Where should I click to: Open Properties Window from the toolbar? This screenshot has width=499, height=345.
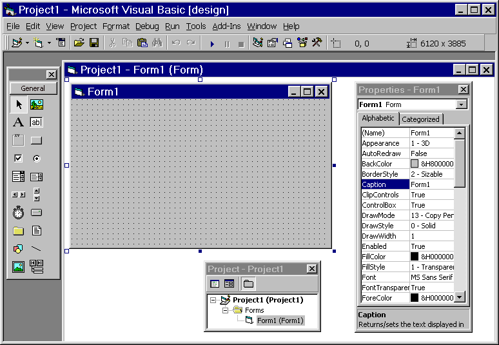tap(273, 43)
